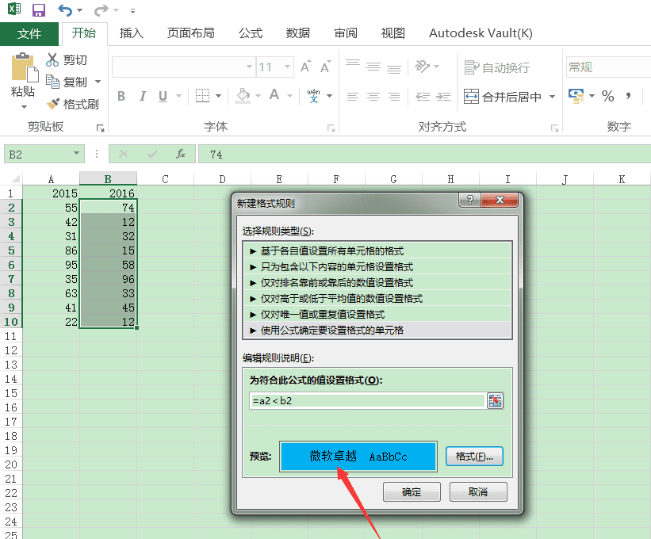Toggle wrap text (自动换行)
Viewport: 651px width, 539px height.
click(x=497, y=67)
